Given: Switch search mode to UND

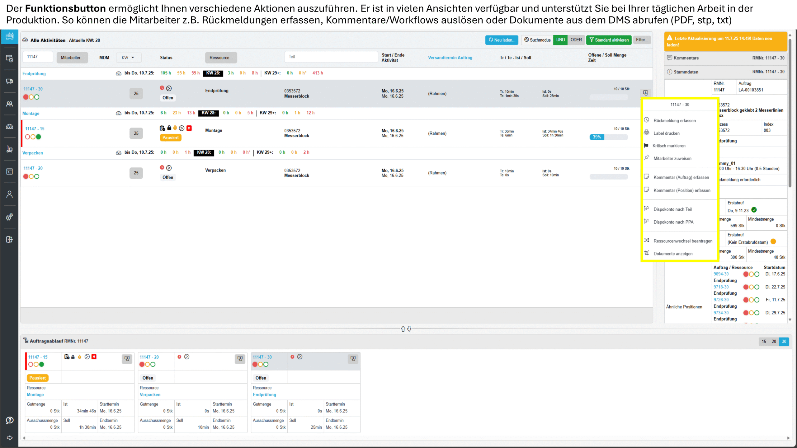Looking at the screenshot, I should (x=560, y=40).
